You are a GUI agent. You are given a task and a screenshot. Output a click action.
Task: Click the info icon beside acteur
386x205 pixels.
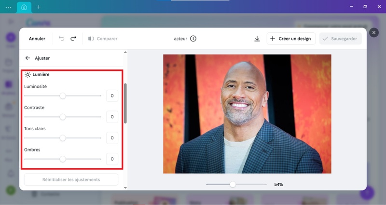(193, 39)
